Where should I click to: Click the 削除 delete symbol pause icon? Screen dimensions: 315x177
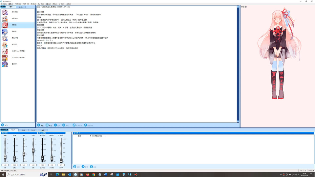point(92,167)
